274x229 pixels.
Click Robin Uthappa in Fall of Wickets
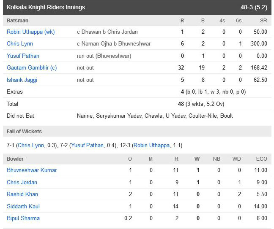(x=151, y=145)
